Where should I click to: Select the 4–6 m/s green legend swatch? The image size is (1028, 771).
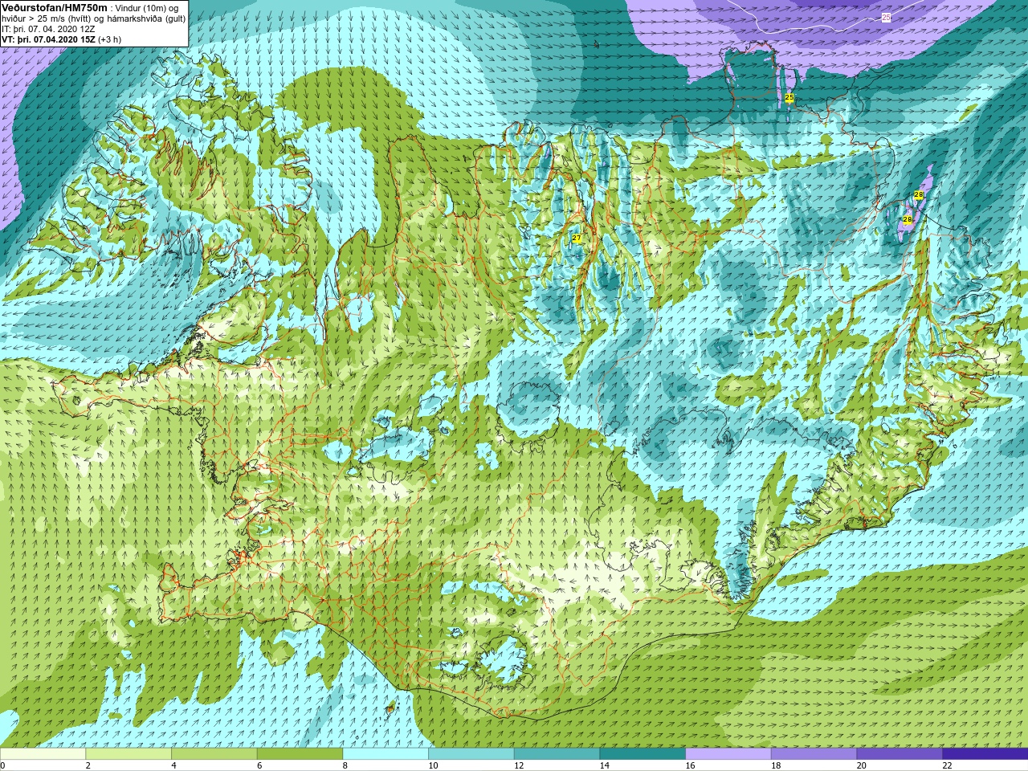(x=214, y=754)
